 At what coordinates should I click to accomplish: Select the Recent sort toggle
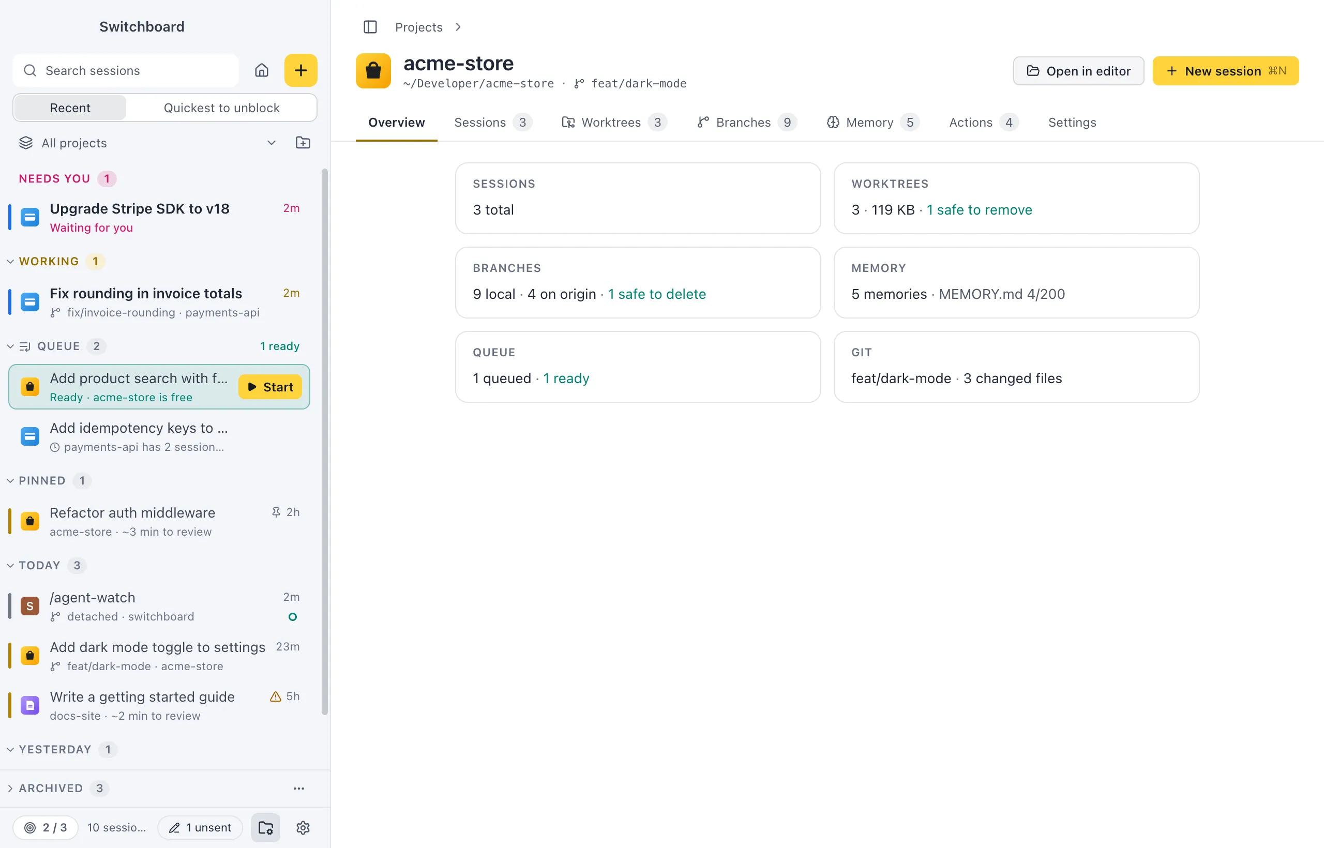tap(70, 108)
